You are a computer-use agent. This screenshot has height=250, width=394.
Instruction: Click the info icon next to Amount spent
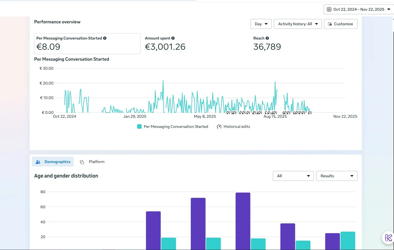pos(173,38)
